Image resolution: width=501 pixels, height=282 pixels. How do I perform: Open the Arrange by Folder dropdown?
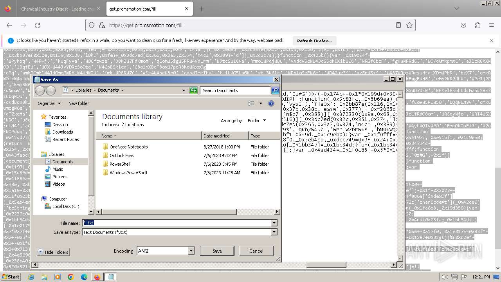tap(257, 121)
